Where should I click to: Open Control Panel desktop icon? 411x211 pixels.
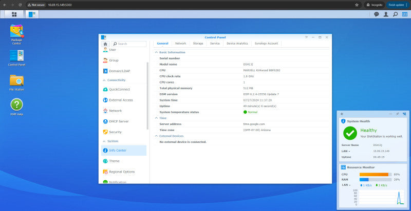click(x=16, y=58)
